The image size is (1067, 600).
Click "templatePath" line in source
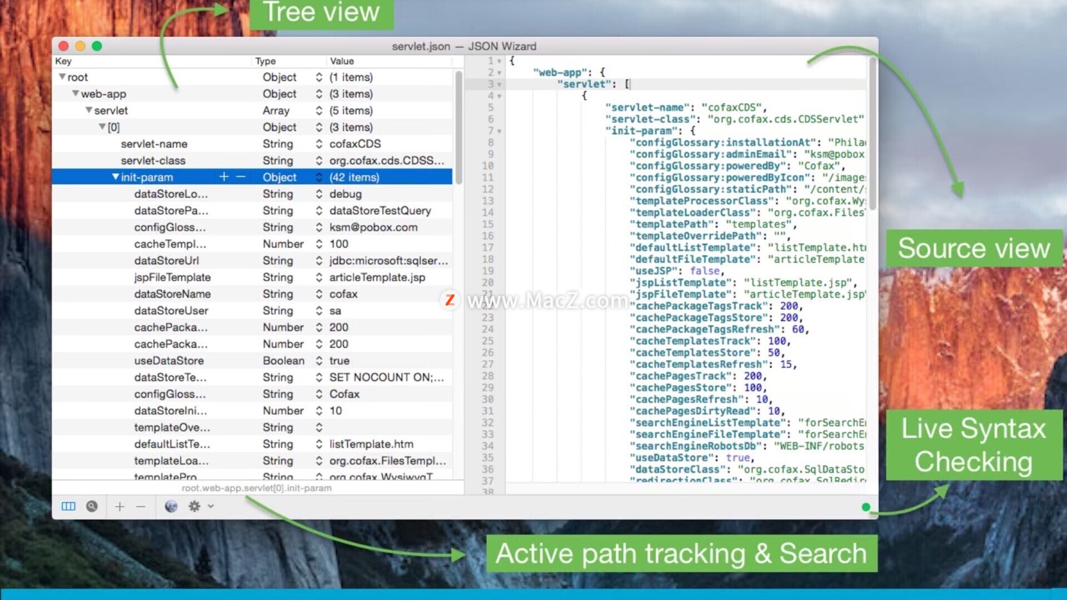[713, 224]
